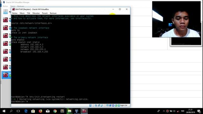
Task: Open the Masukan menu
Action: tap(36, 13)
